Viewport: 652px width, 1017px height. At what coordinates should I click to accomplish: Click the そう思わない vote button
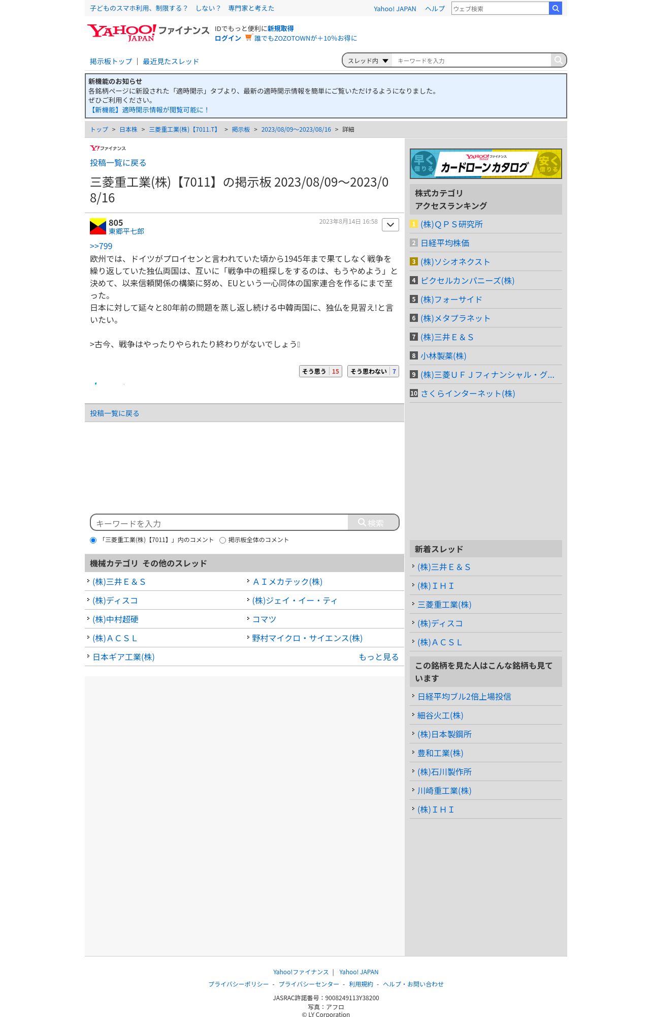click(x=373, y=371)
